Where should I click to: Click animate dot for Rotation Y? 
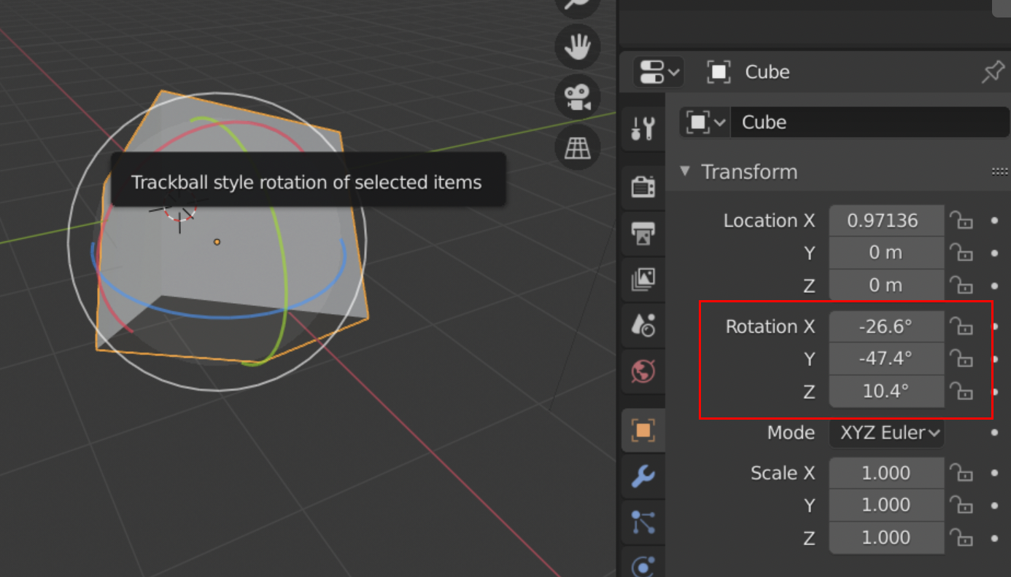click(994, 358)
